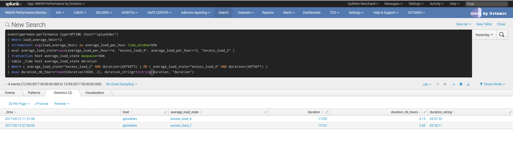Open Reports page
Viewport: 513px width, 142px height.
coord(268,13)
